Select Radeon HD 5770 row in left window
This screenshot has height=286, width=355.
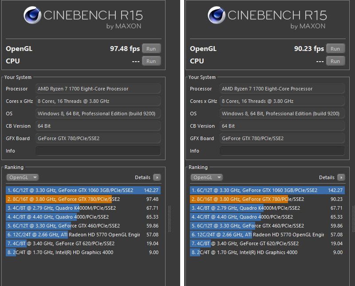point(83,235)
